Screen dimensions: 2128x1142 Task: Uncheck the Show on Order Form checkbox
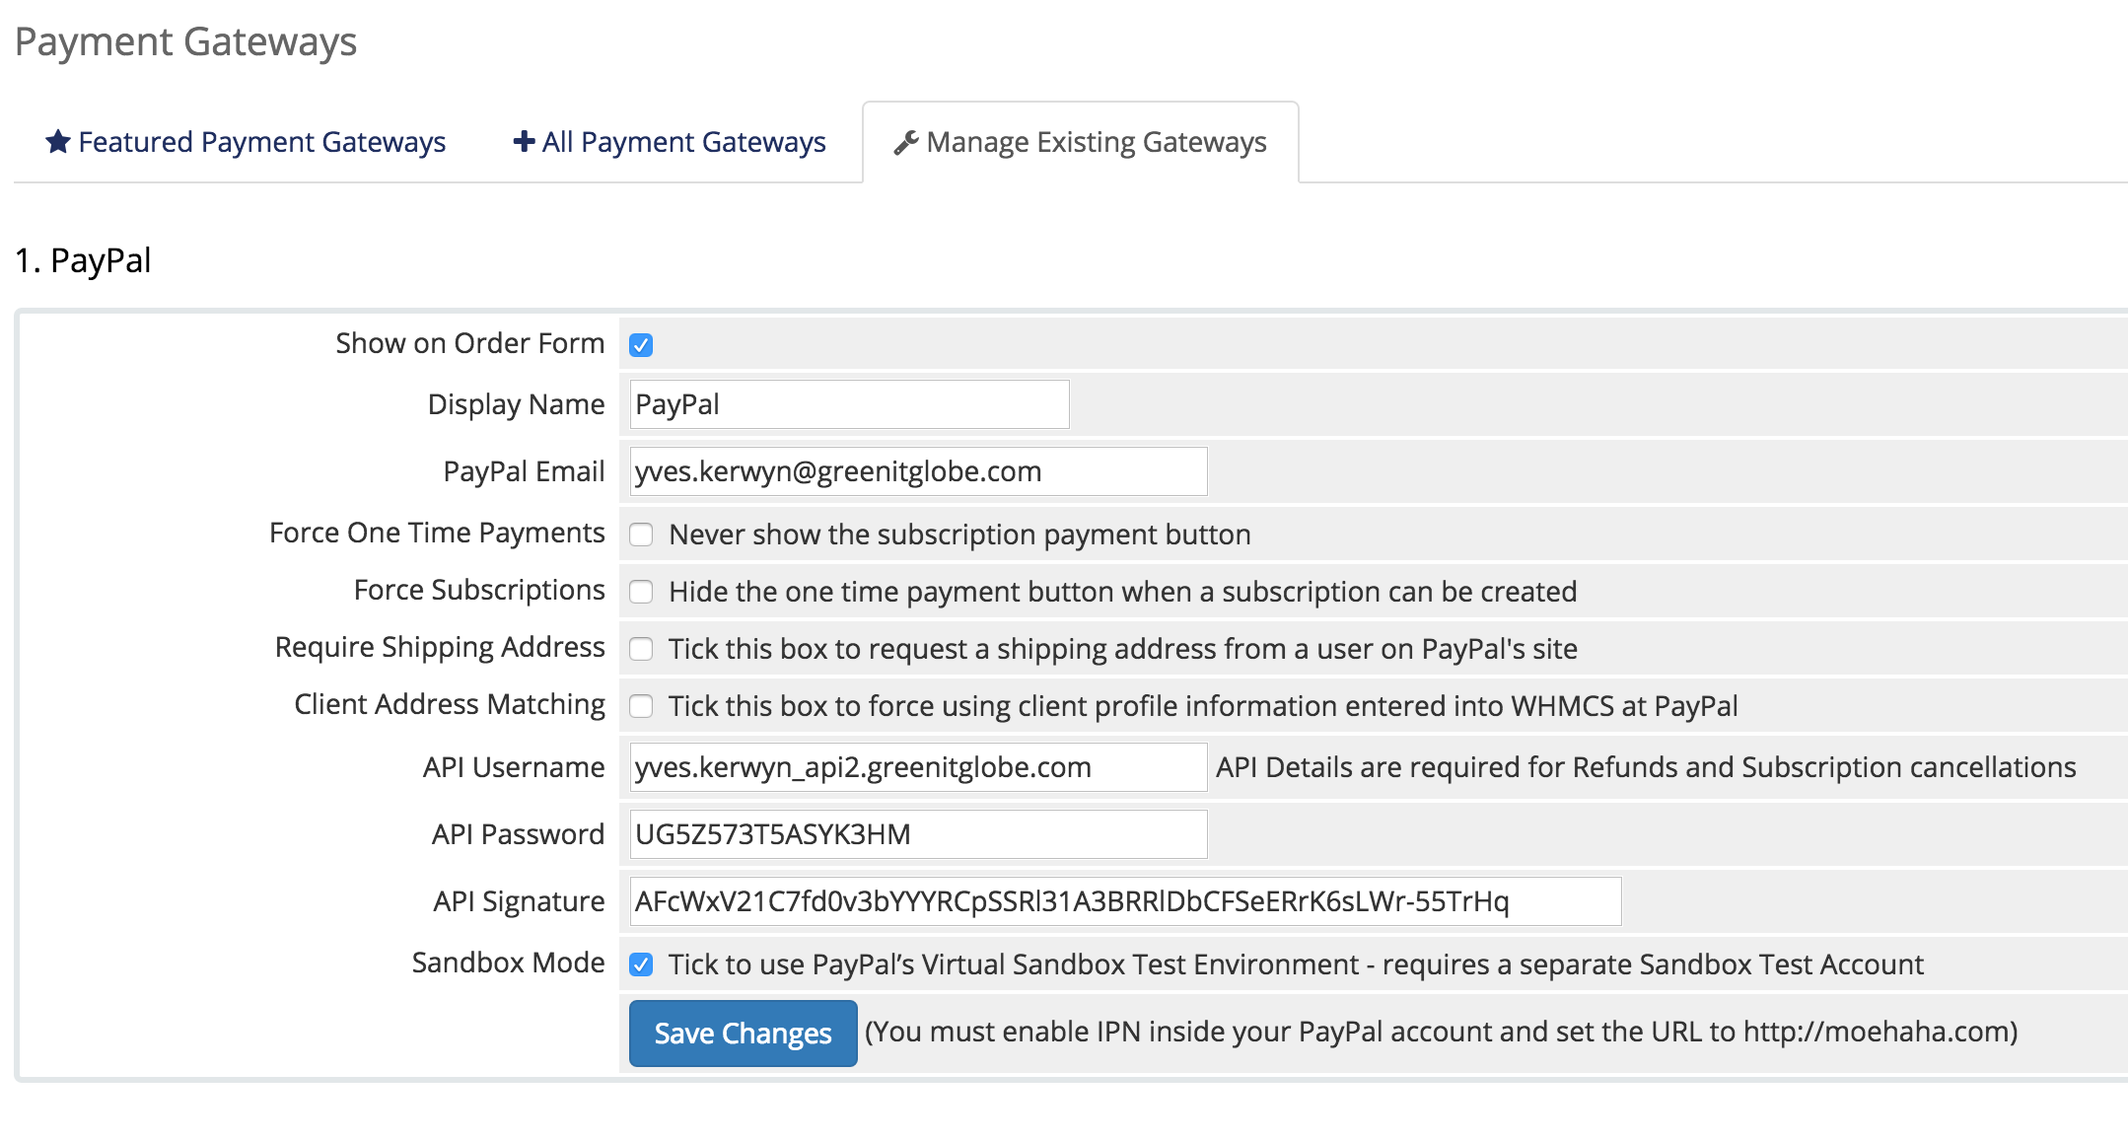[641, 345]
